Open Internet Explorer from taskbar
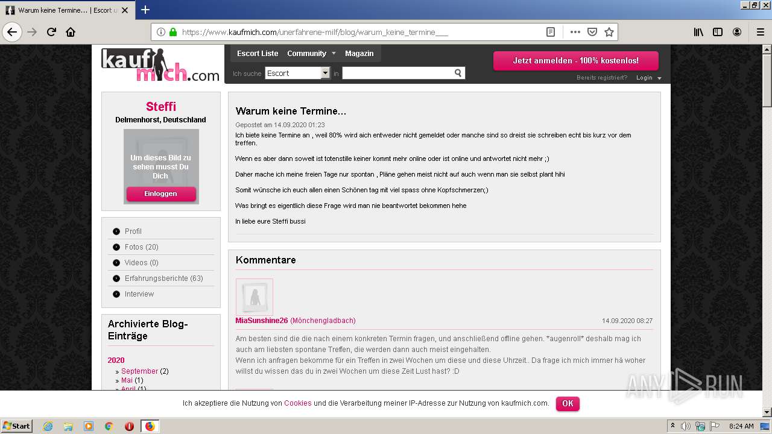Screen dimensions: 772x434 click(x=48, y=426)
